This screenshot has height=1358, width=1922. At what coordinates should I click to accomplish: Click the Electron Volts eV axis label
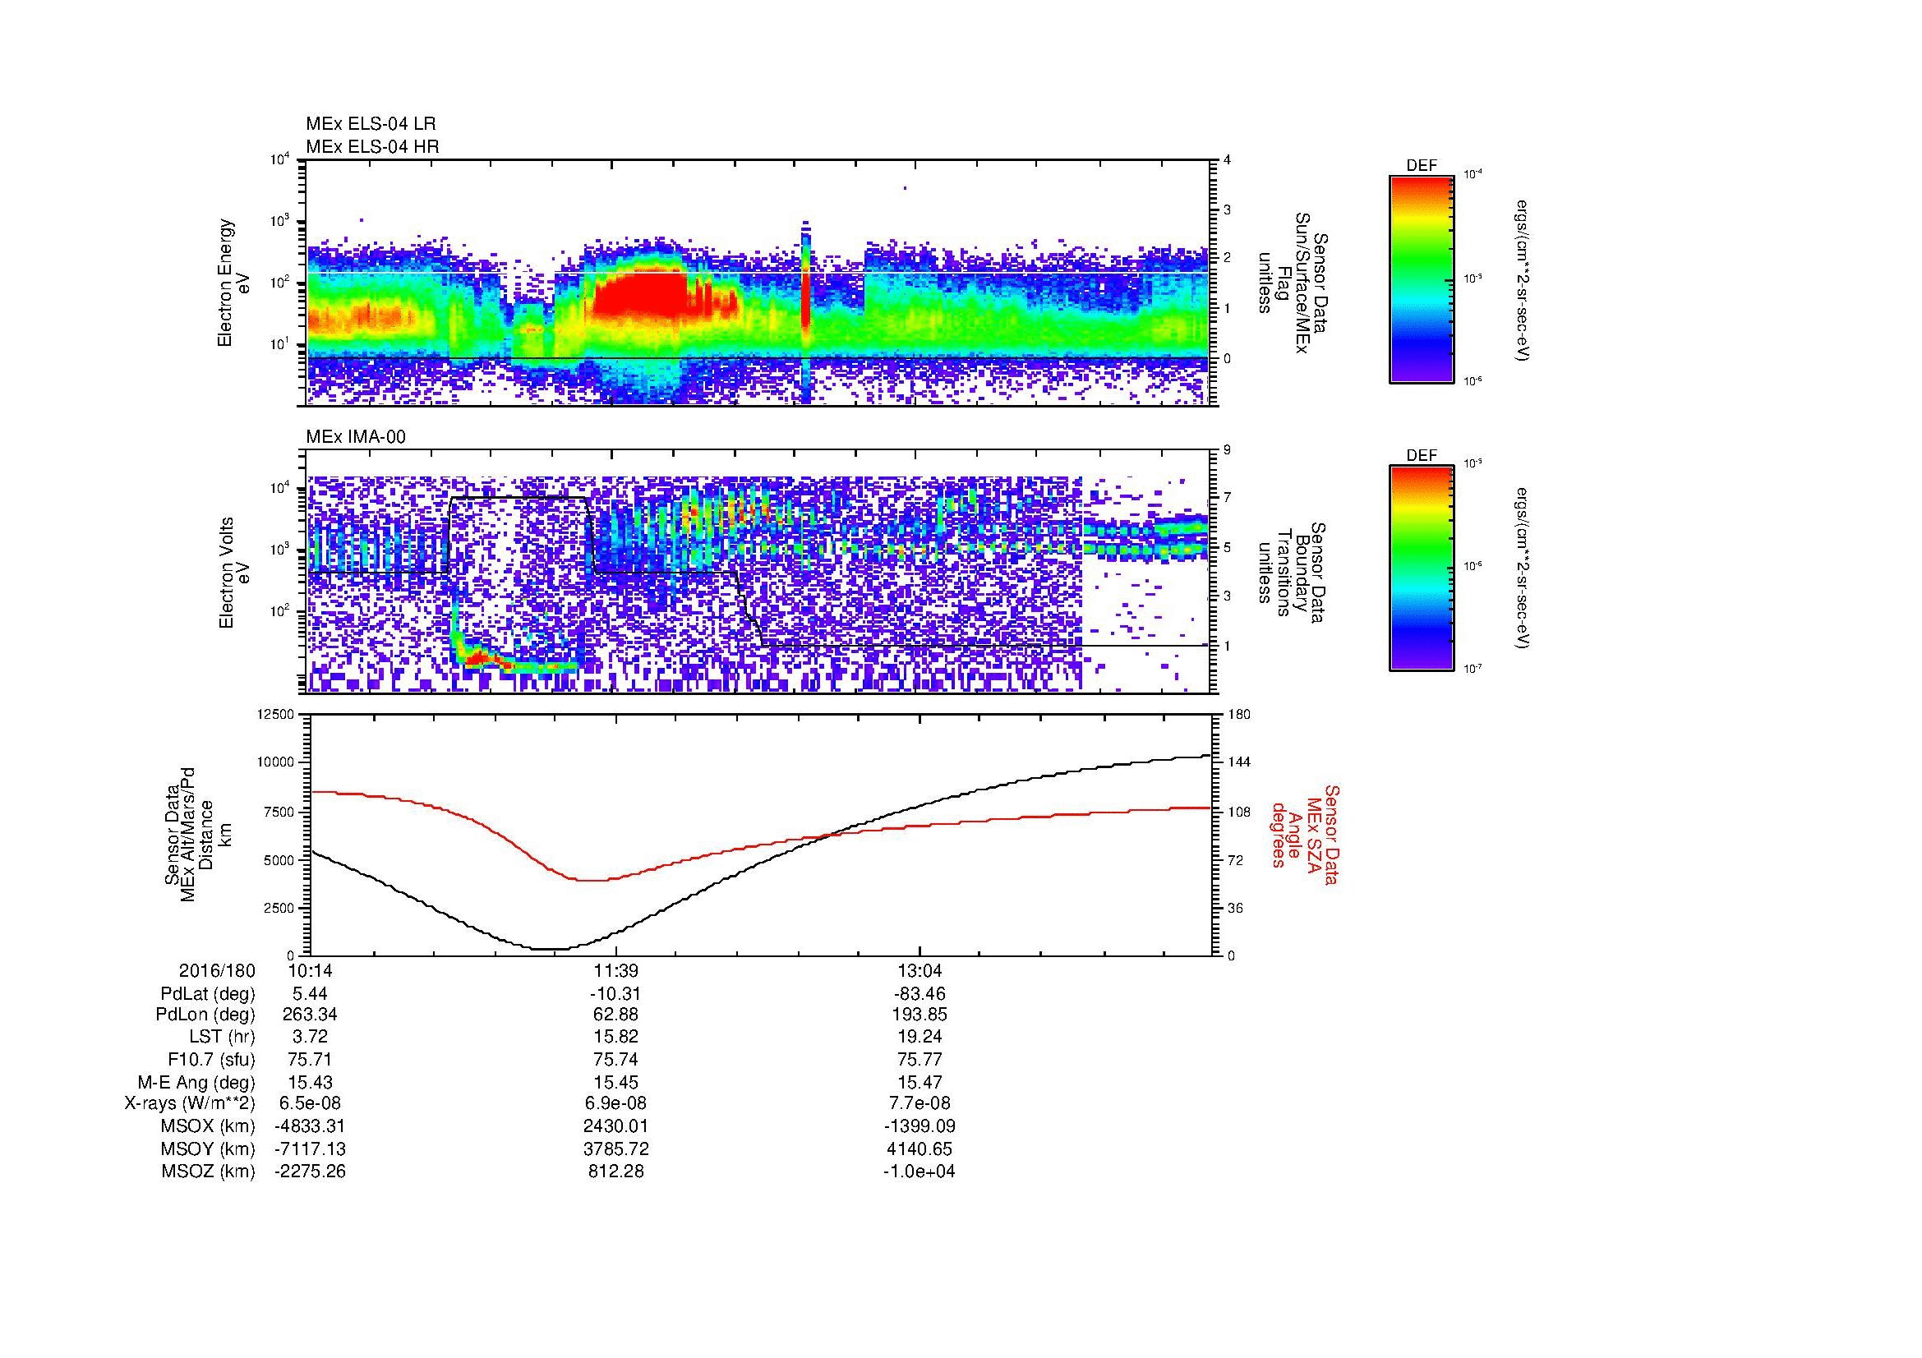pos(233,573)
